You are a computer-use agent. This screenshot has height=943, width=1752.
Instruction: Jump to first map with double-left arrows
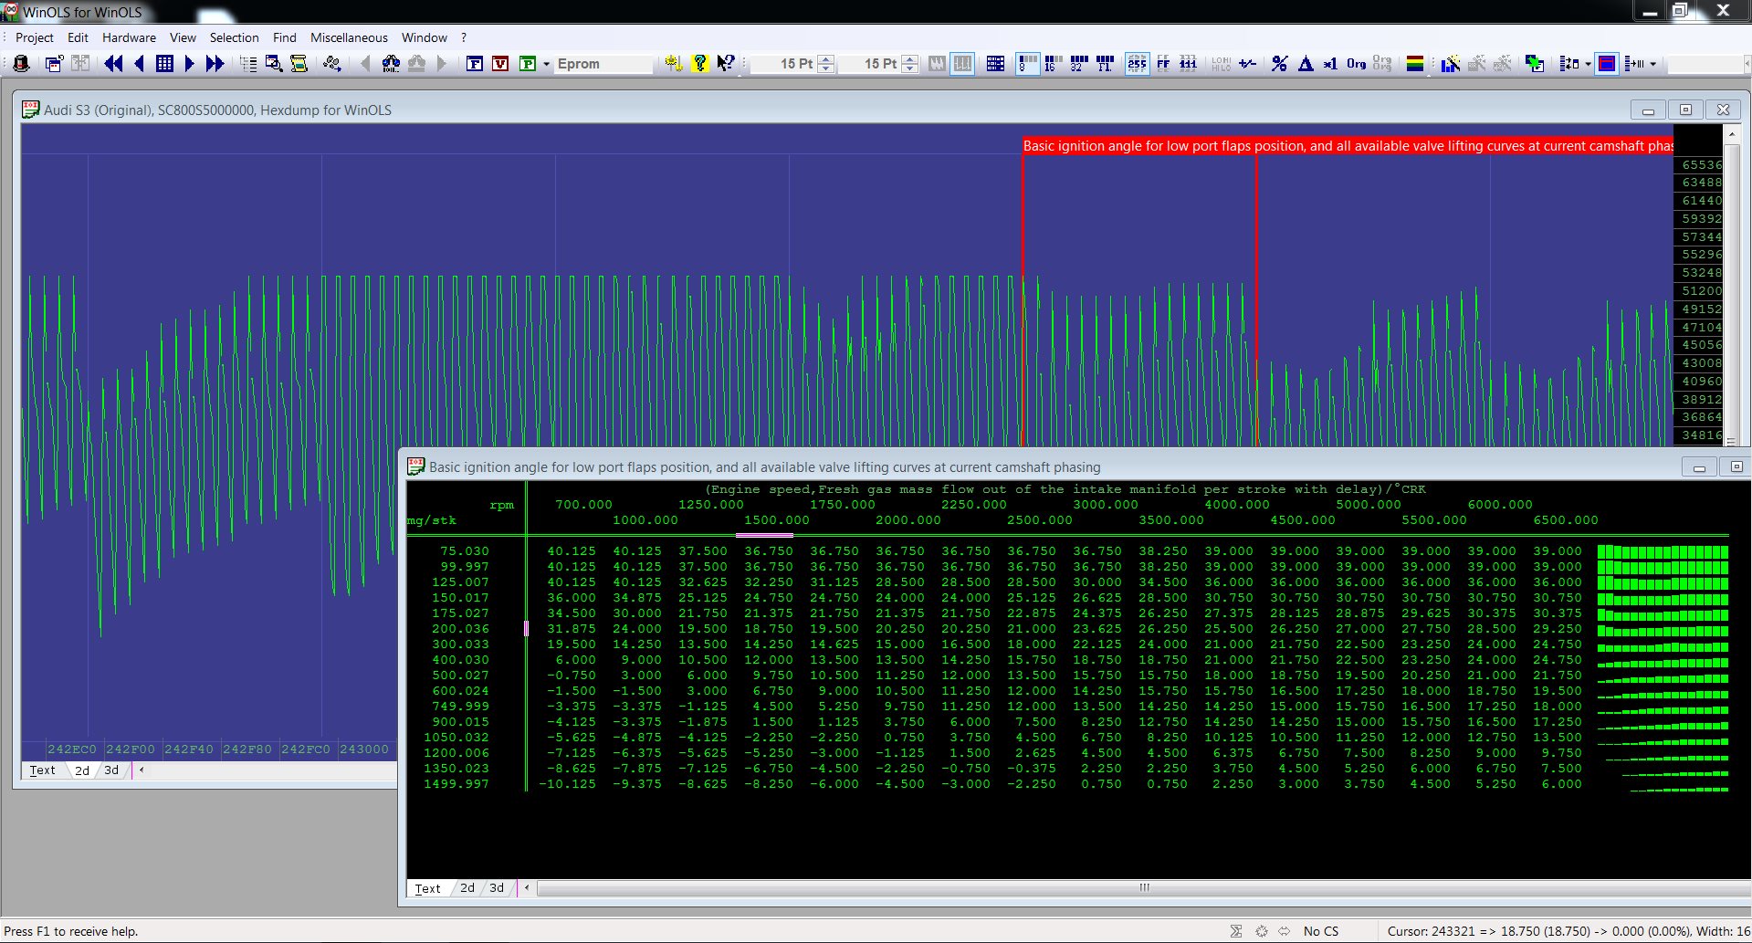(113, 63)
